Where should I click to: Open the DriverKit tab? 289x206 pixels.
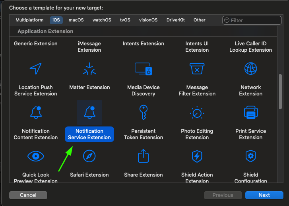[x=176, y=20]
